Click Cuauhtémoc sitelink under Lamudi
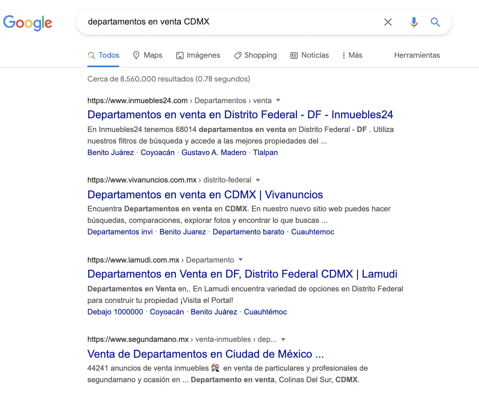The width and height of the screenshot is (479, 406). tap(266, 312)
